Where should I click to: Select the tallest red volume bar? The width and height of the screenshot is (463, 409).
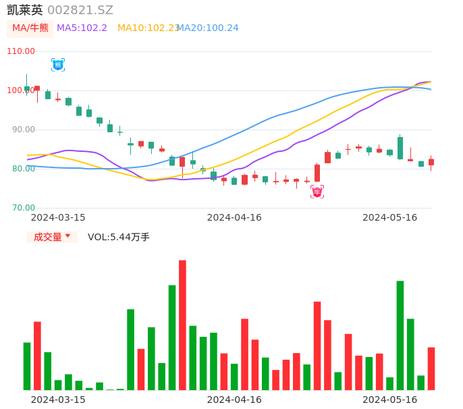pyautogui.click(x=182, y=325)
